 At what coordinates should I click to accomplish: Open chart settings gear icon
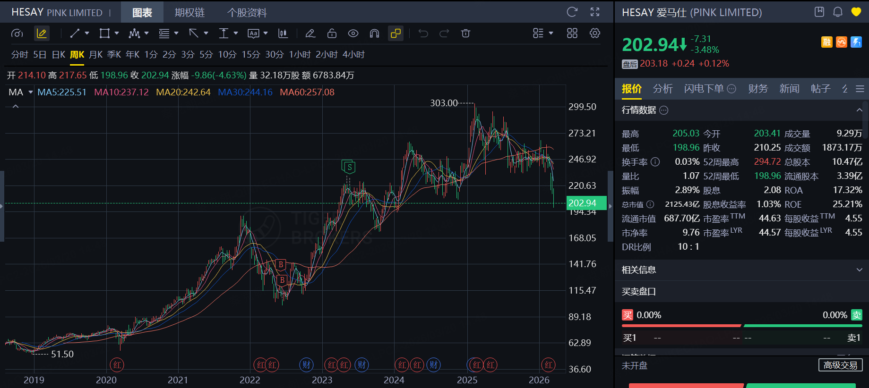tap(594, 34)
